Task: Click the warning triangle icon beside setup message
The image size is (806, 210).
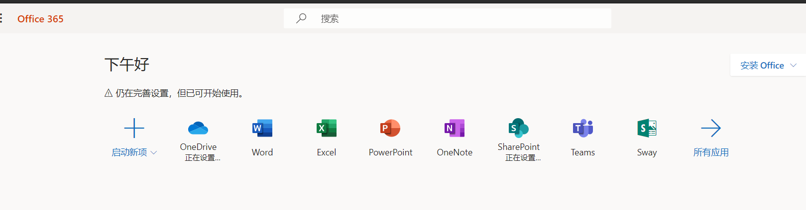Action: (109, 93)
